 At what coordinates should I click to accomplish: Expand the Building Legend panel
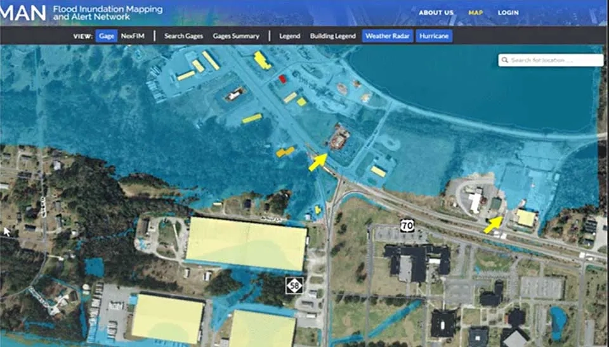(333, 36)
